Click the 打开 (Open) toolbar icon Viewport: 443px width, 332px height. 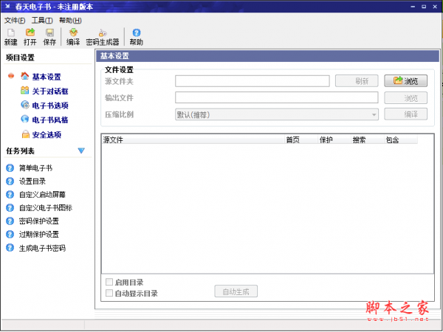pyautogui.click(x=30, y=37)
